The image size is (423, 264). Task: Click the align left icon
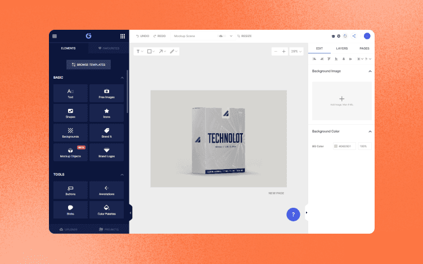(314, 59)
